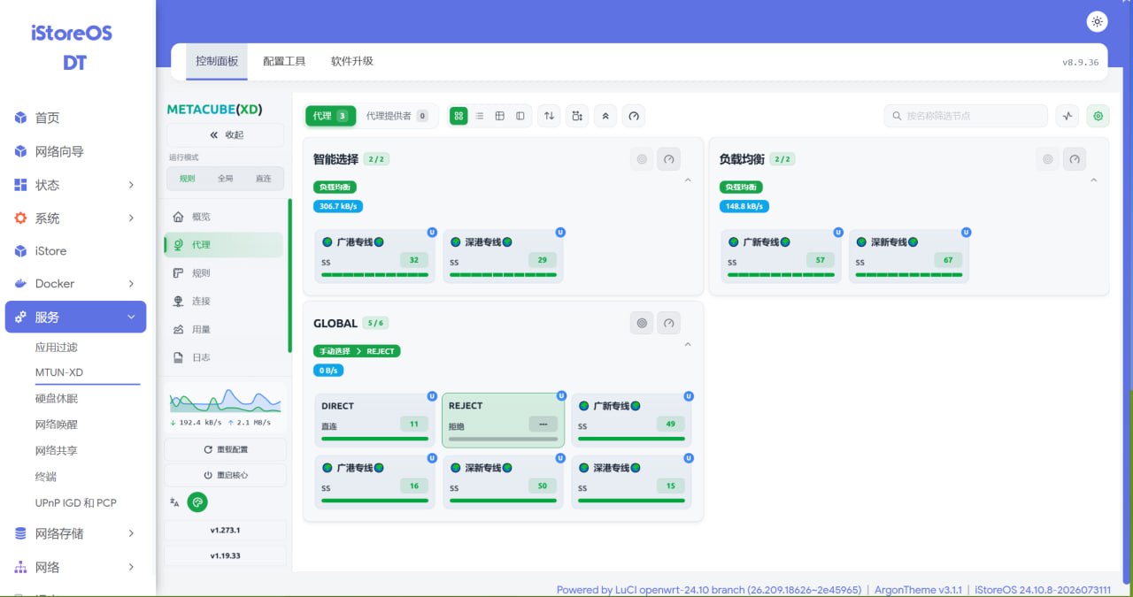This screenshot has height=597, width=1133.
Task: Switch to the table view layout icon
Action: pyautogui.click(x=499, y=116)
